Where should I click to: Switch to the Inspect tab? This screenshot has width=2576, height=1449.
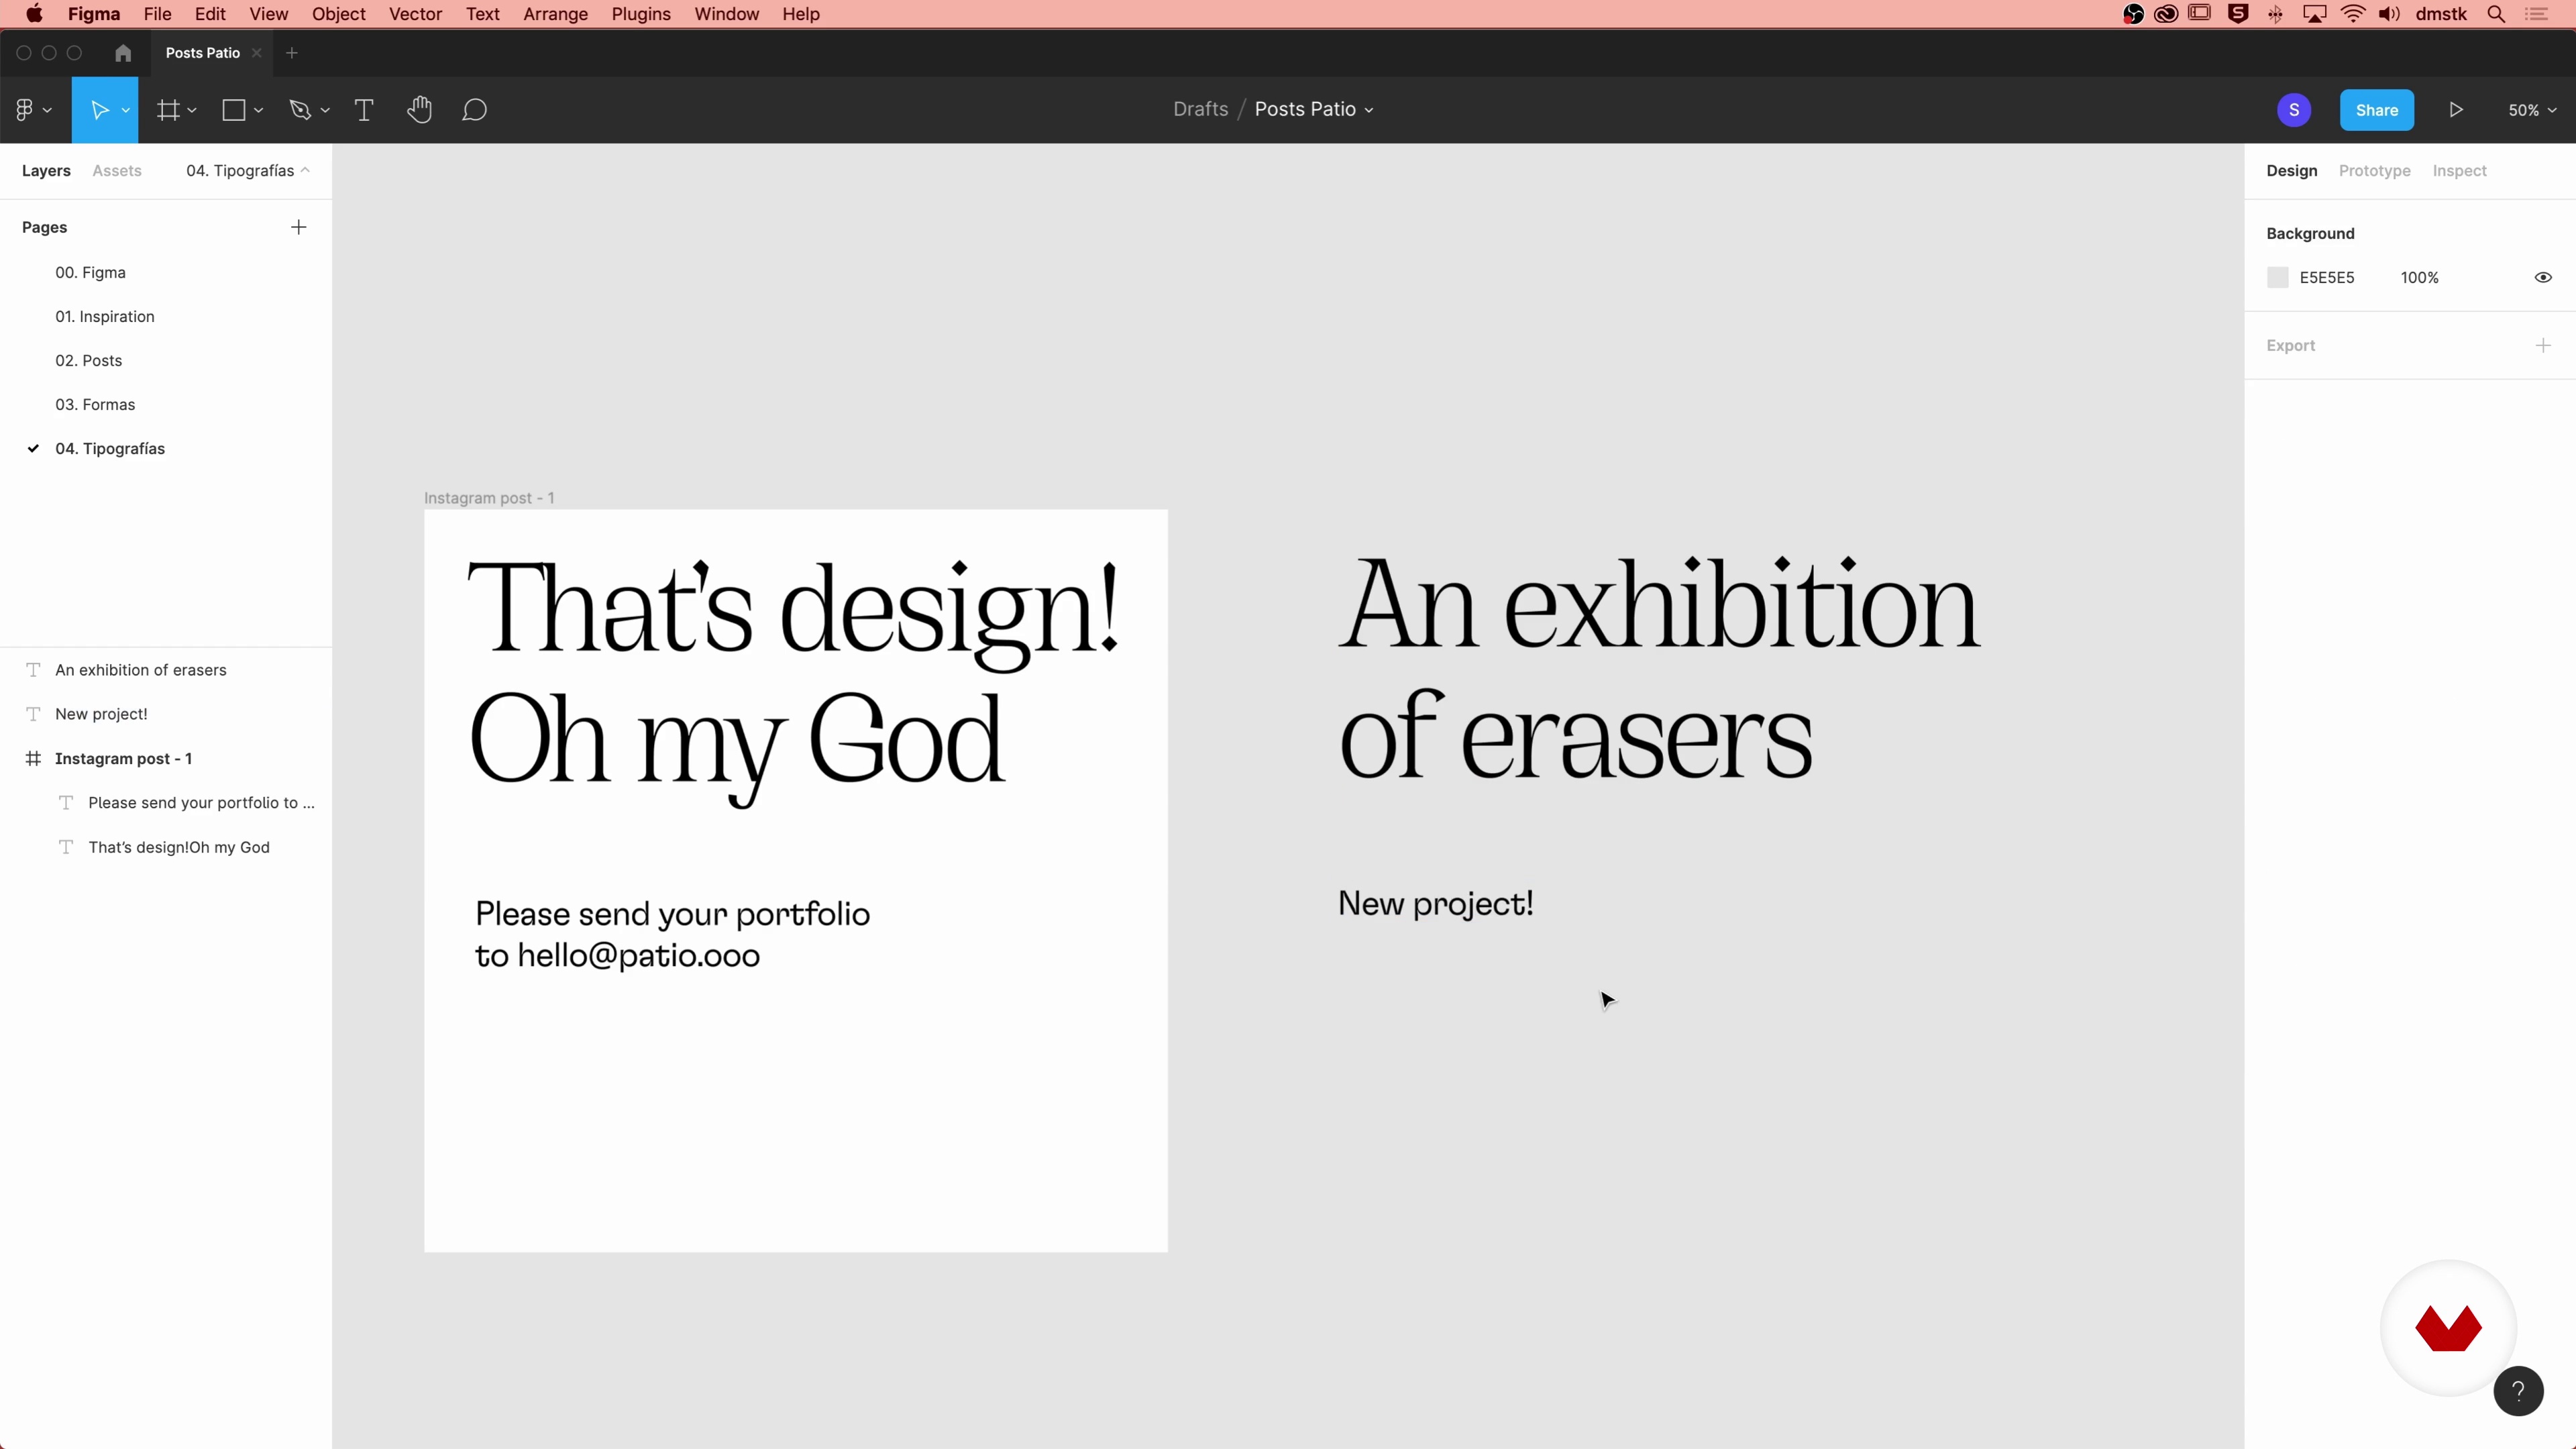click(x=2459, y=171)
